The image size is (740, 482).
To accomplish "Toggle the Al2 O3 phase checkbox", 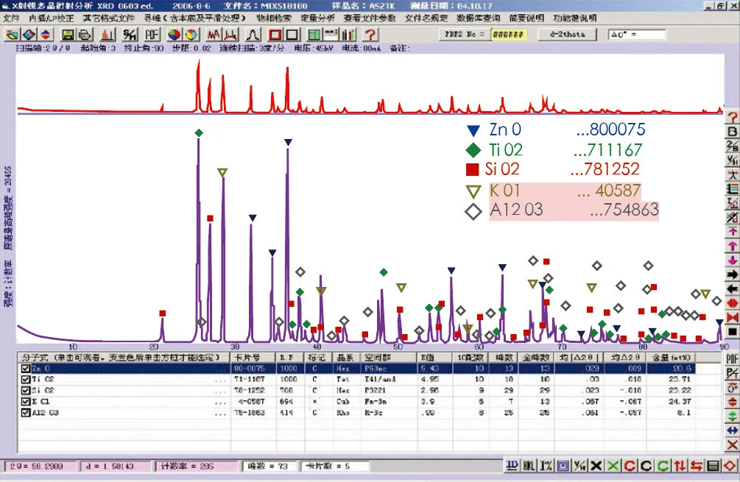I will 27,412.
